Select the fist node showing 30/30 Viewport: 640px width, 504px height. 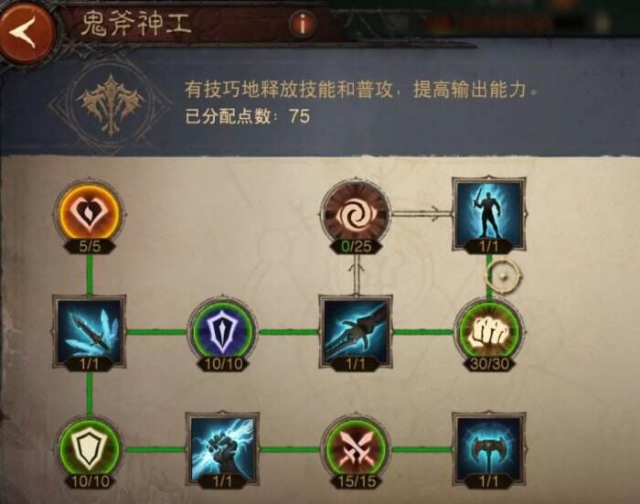(489, 332)
